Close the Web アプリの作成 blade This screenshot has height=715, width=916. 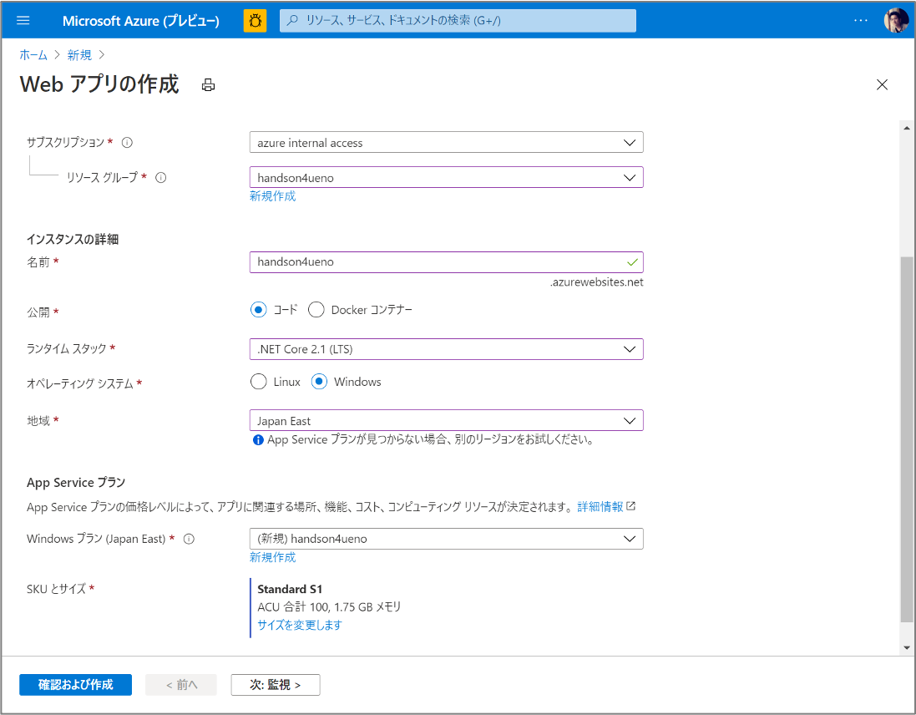tap(882, 84)
